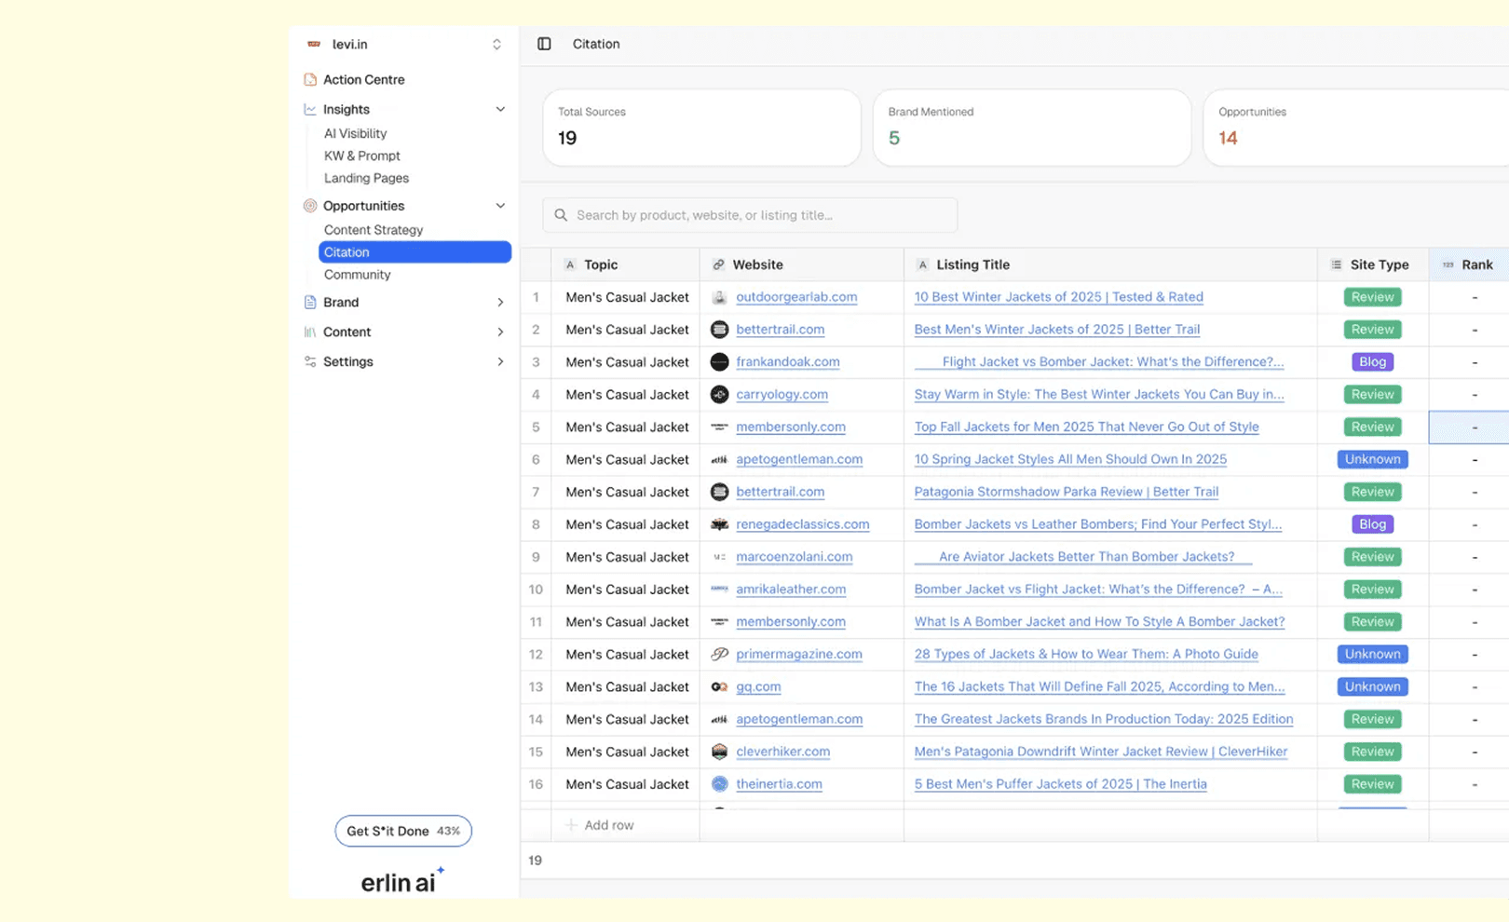Click the Site Type column list icon
1509x922 pixels.
[1337, 264]
